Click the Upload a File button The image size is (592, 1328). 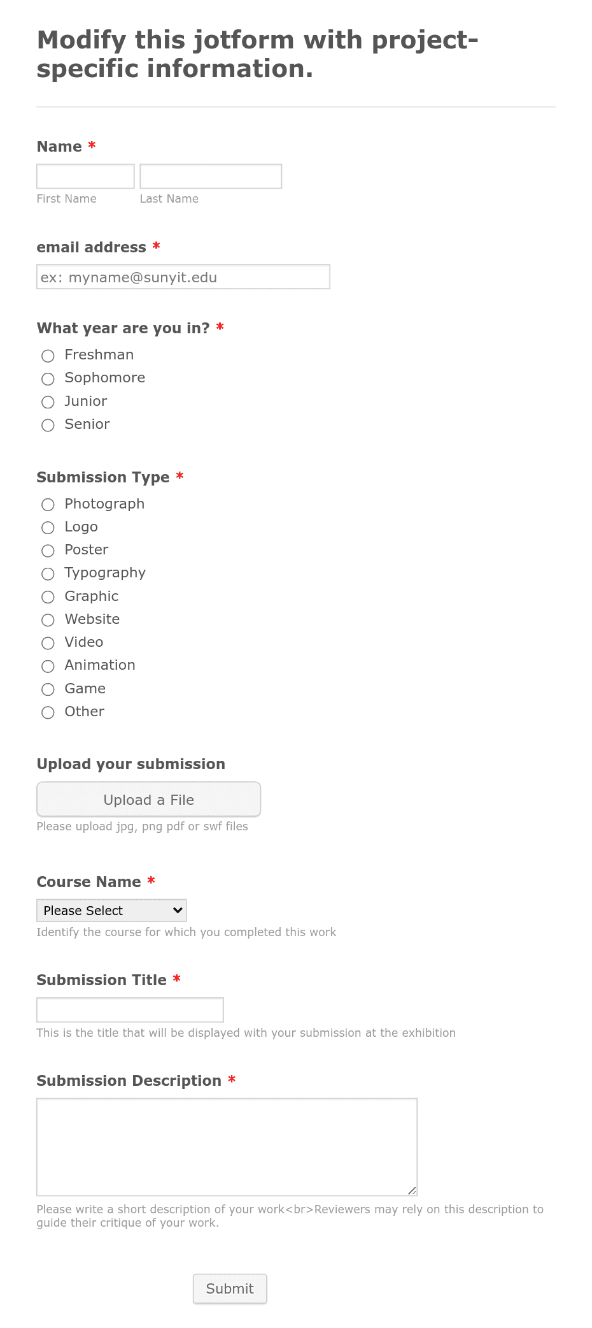pyautogui.click(x=148, y=799)
